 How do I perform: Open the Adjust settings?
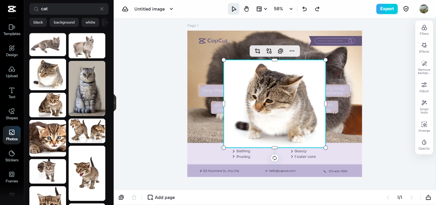tap(424, 87)
